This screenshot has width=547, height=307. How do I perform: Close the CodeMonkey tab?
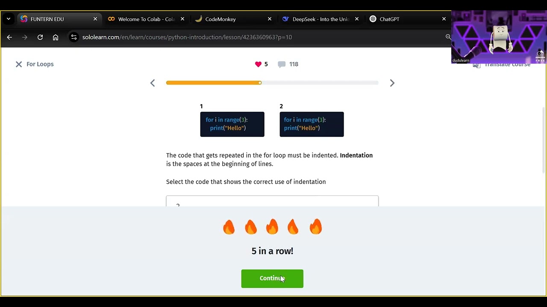pyautogui.click(x=270, y=19)
